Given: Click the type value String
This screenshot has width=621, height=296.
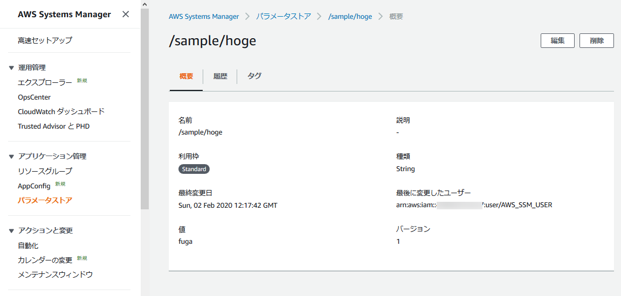Looking at the screenshot, I should click(x=405, y=169).
